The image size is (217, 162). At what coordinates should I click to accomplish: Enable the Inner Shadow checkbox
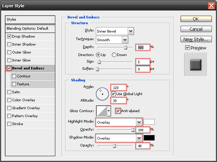[9, 44]
